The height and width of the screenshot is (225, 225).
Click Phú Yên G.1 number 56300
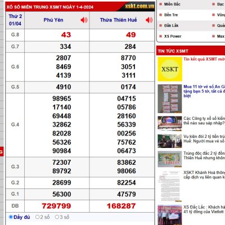click(62, 194)
